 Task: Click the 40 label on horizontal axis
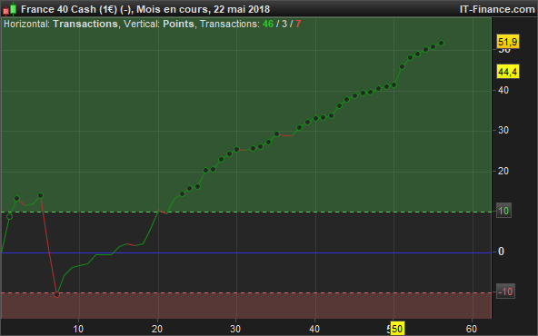coord(314,329)
